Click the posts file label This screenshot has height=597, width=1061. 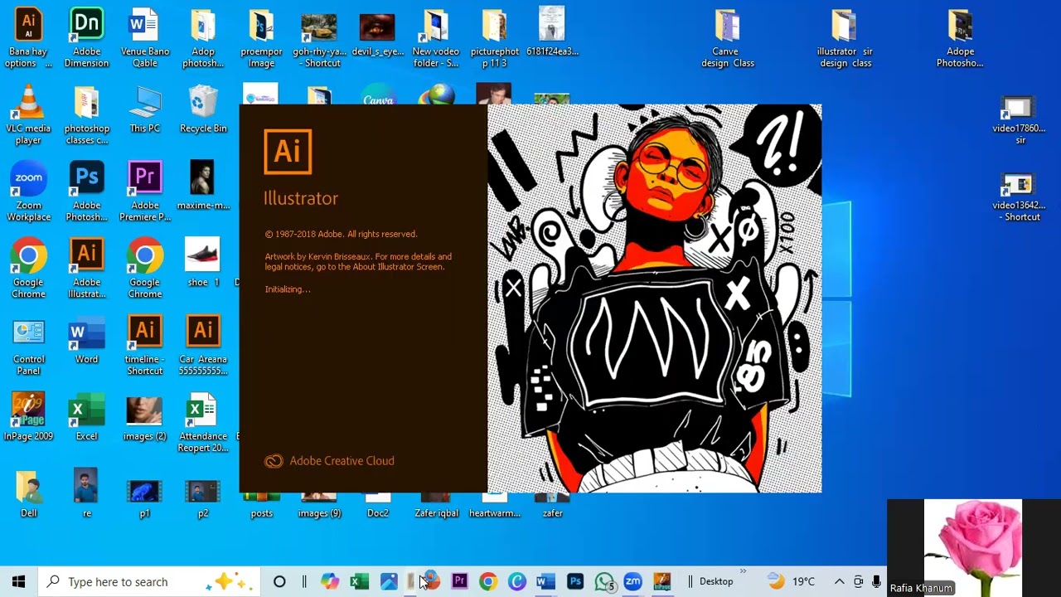261,513
